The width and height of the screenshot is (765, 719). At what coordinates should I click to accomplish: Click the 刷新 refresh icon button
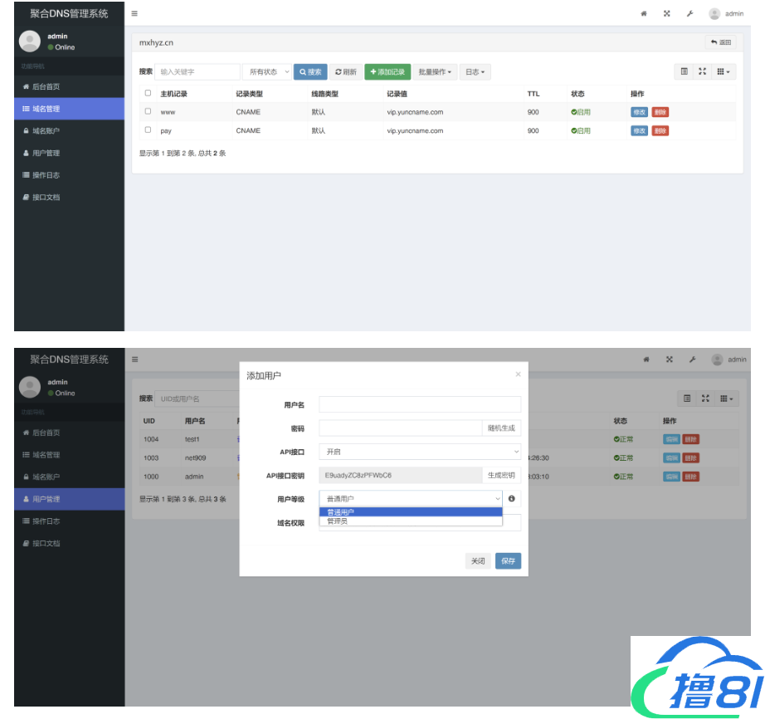(x=346, y=72)
